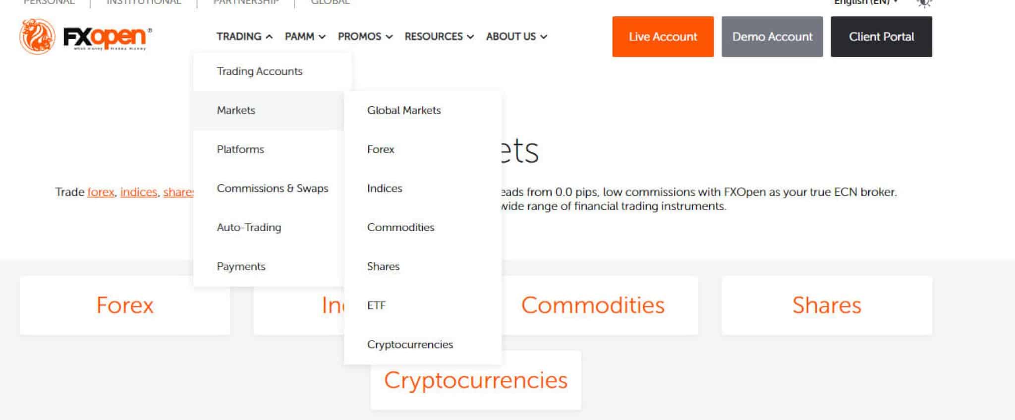Screen dimensions: 1015x420
Task: Open Trading Accounts from the menu
Action: click(x=259, y=71)
